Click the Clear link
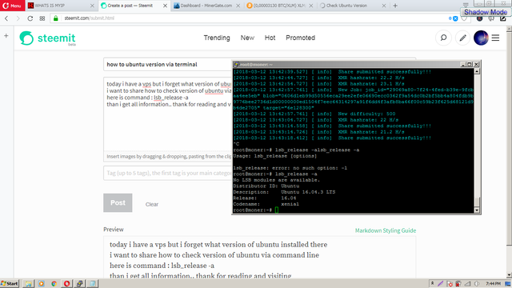The height and width of the screenshot is (288, 512). [x=152, y=205]
